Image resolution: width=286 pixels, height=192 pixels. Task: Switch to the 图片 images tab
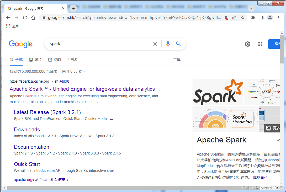35,60
